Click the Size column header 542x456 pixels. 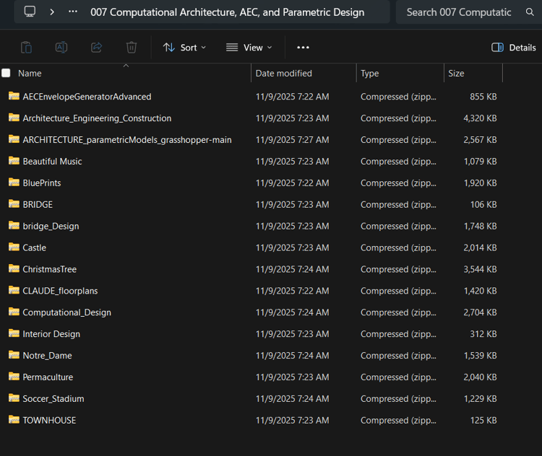click(x=456, y=73)
